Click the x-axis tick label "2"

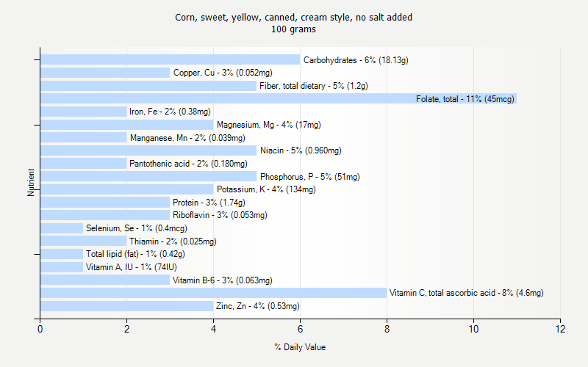pyautogui.click(x=126, y=329)
